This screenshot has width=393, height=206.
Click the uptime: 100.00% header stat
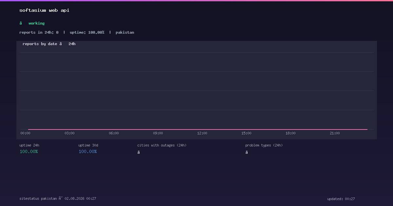(87, 32)
